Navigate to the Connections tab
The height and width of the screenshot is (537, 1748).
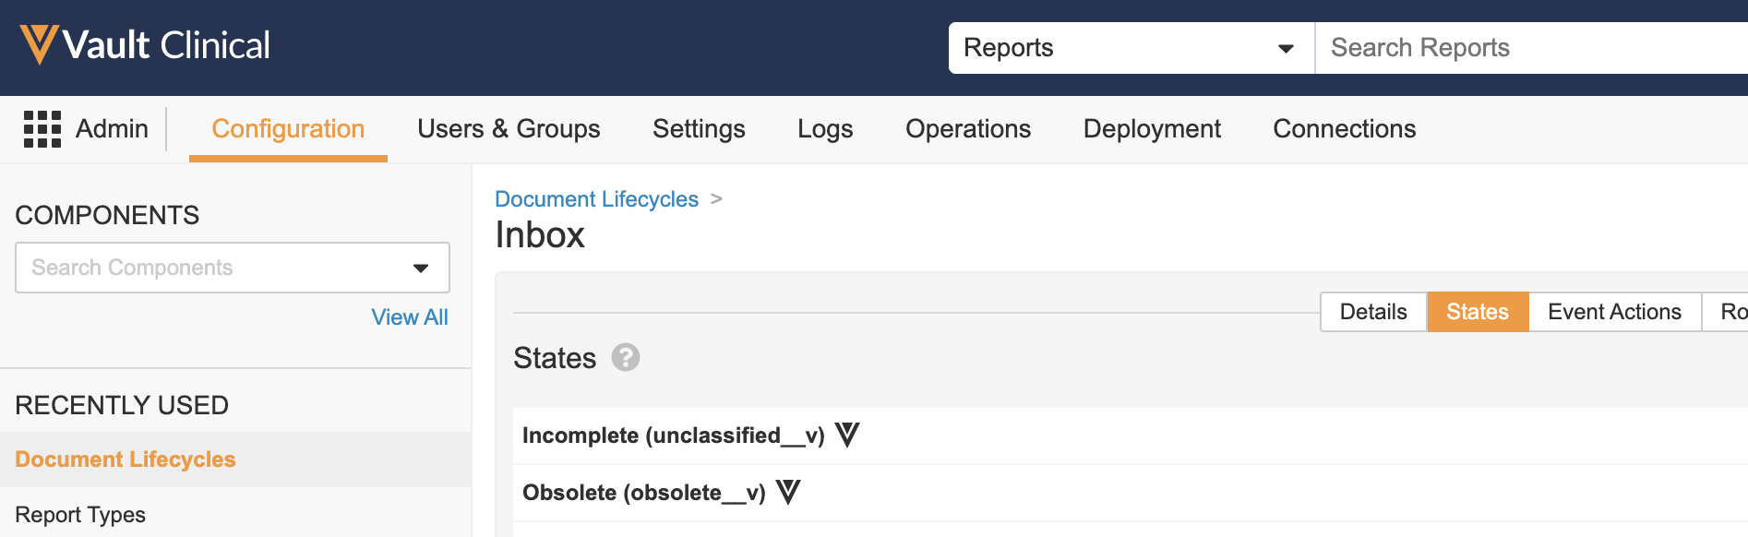1344,129
